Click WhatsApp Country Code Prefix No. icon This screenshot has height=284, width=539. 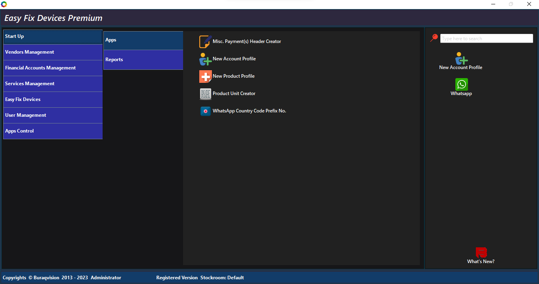click(205, 111)
